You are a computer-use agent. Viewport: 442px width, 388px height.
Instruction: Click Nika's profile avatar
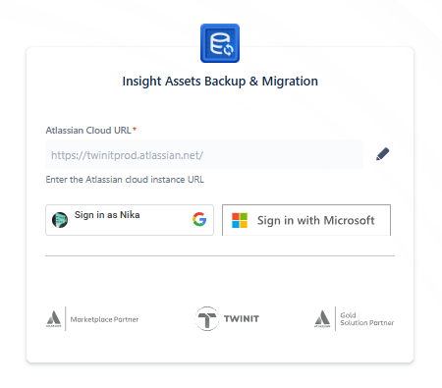60,220
